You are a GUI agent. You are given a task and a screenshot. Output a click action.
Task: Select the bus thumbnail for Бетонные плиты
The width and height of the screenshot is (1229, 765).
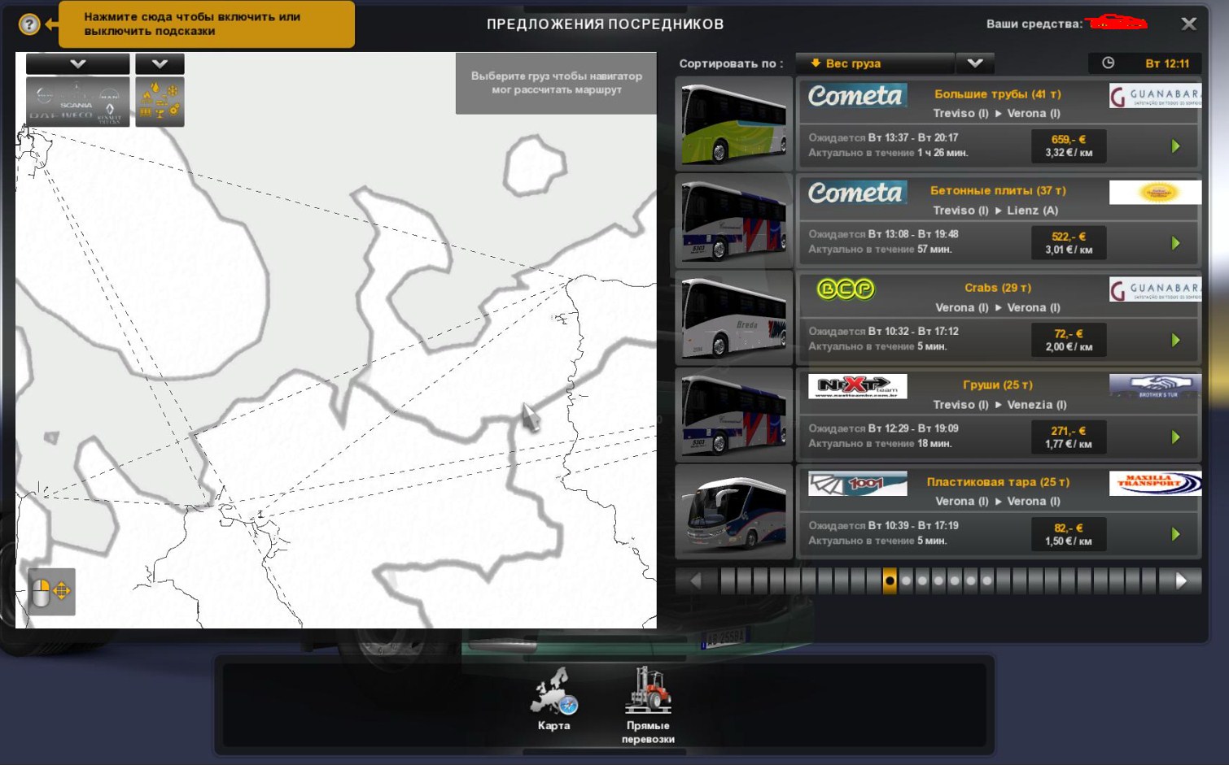coord(734,220)
